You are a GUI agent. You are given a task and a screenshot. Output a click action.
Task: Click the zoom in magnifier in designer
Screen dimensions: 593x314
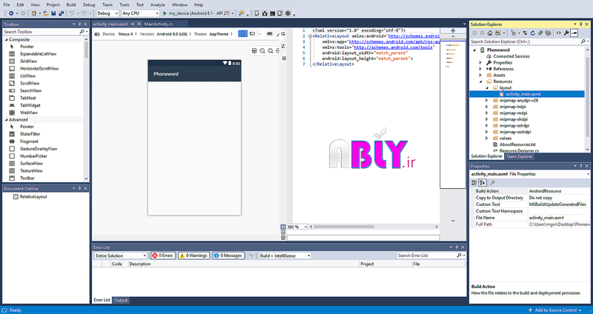pos(270,50)
